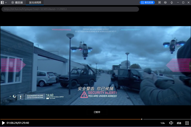Viewport: 191px width, 127px height.
Task: Switch to the 播放器 tab
Action: [17, 3]
